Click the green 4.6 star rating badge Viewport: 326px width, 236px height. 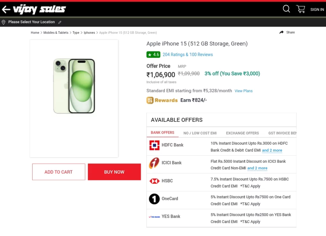153,55
